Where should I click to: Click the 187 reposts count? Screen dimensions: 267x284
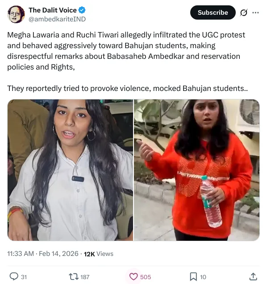click(85, 277)
